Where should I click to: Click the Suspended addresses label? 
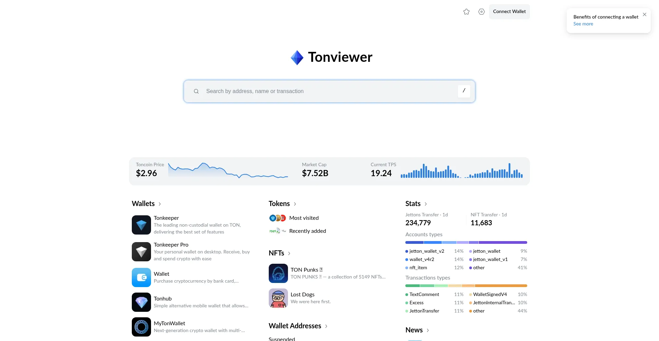(x=282, y=339)
